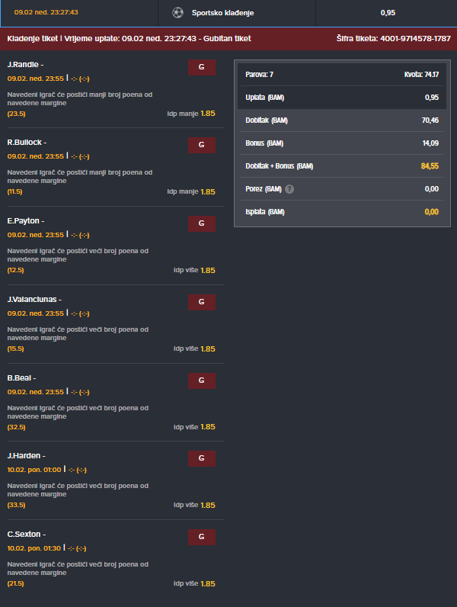The width and height of the screenshot is (457, 607).
Task: Select the J.Harden player name
Action: pos(24,456)
